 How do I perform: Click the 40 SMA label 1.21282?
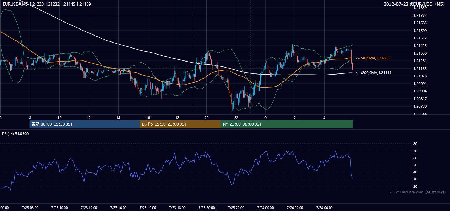point(373,58)
